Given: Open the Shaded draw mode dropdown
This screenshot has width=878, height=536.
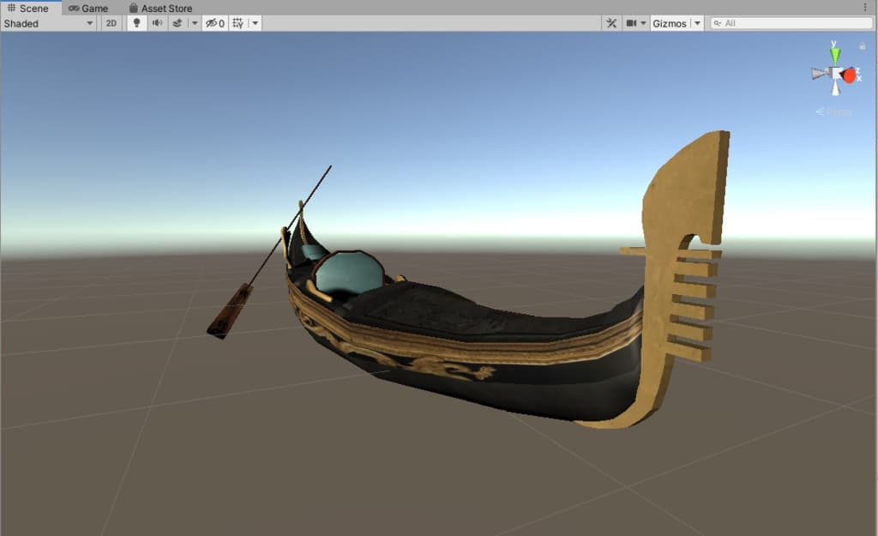Looking at the screenshot, I should point(48,23).
